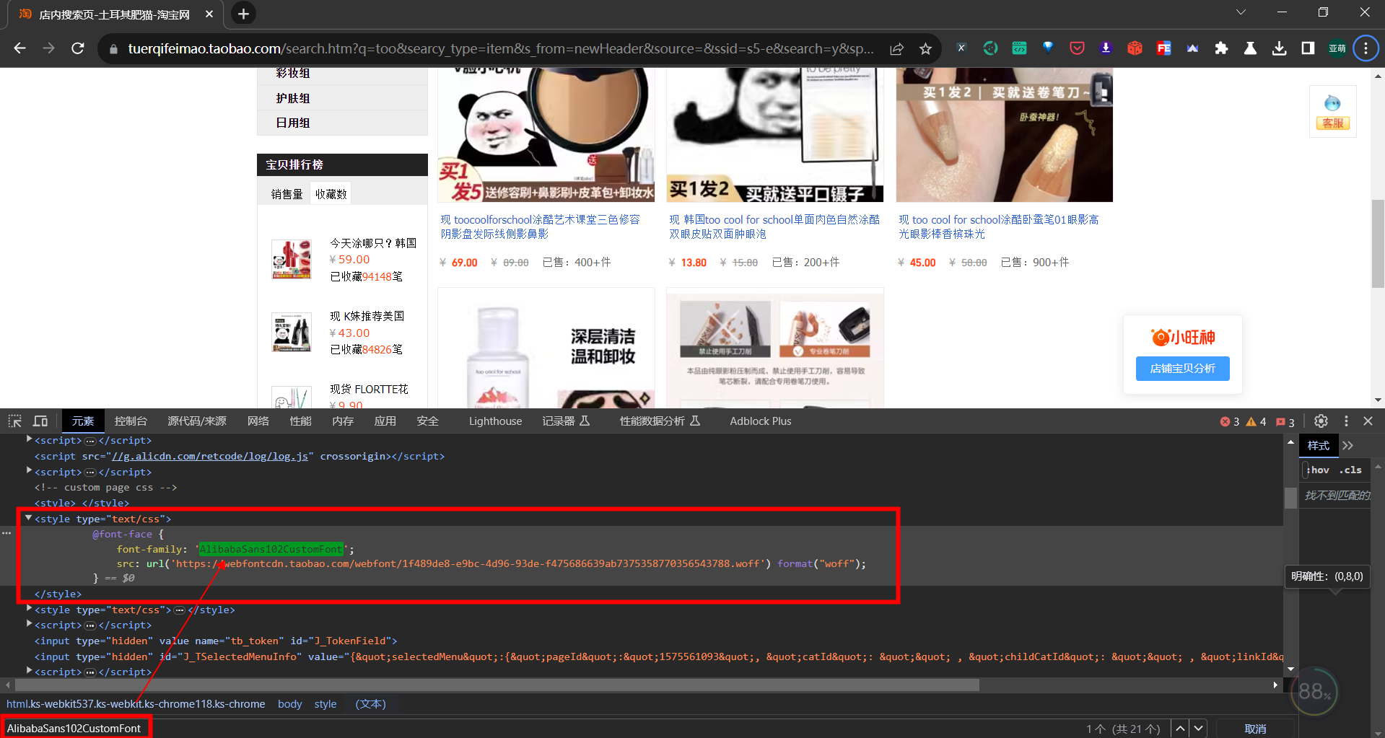1385x738 pixels.
Task: Open the Pocket extension icon
Action: point(1077,48)
